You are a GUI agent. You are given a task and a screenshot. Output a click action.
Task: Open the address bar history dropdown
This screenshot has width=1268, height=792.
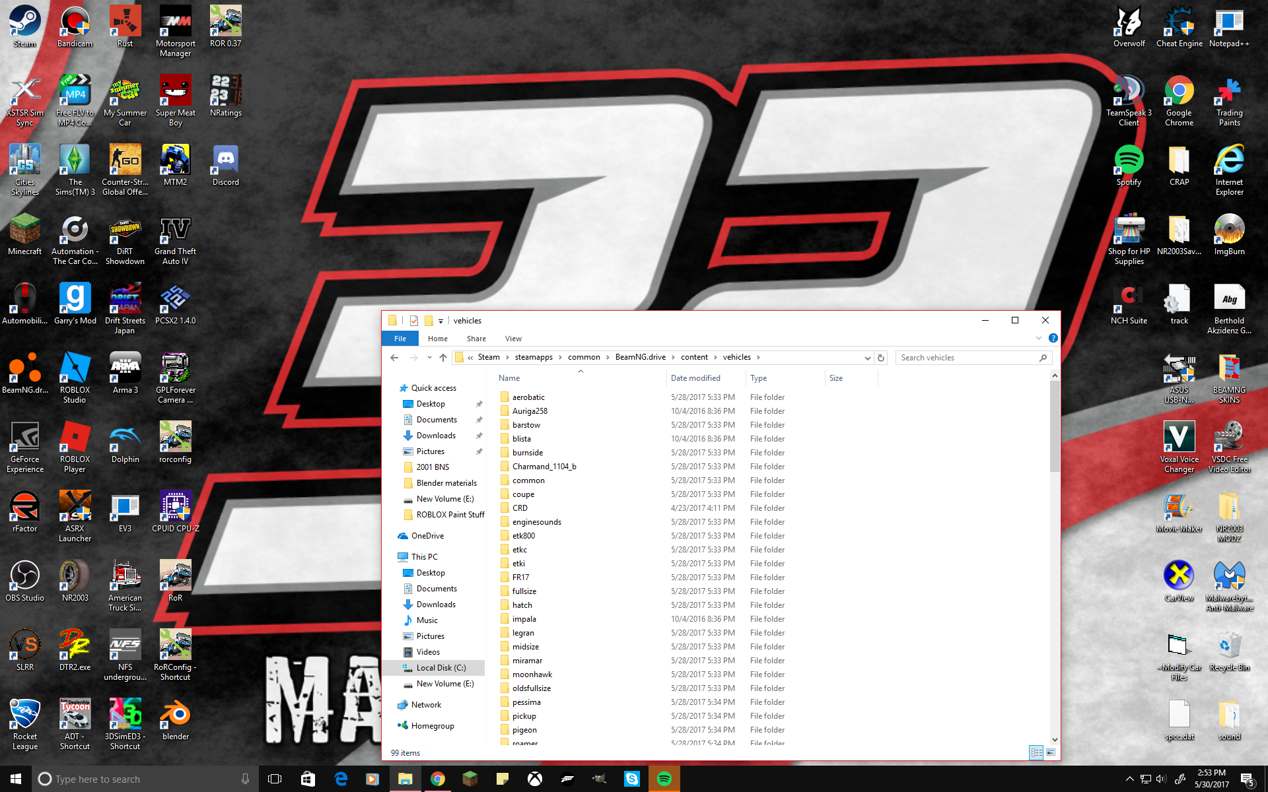pos(867,358)
